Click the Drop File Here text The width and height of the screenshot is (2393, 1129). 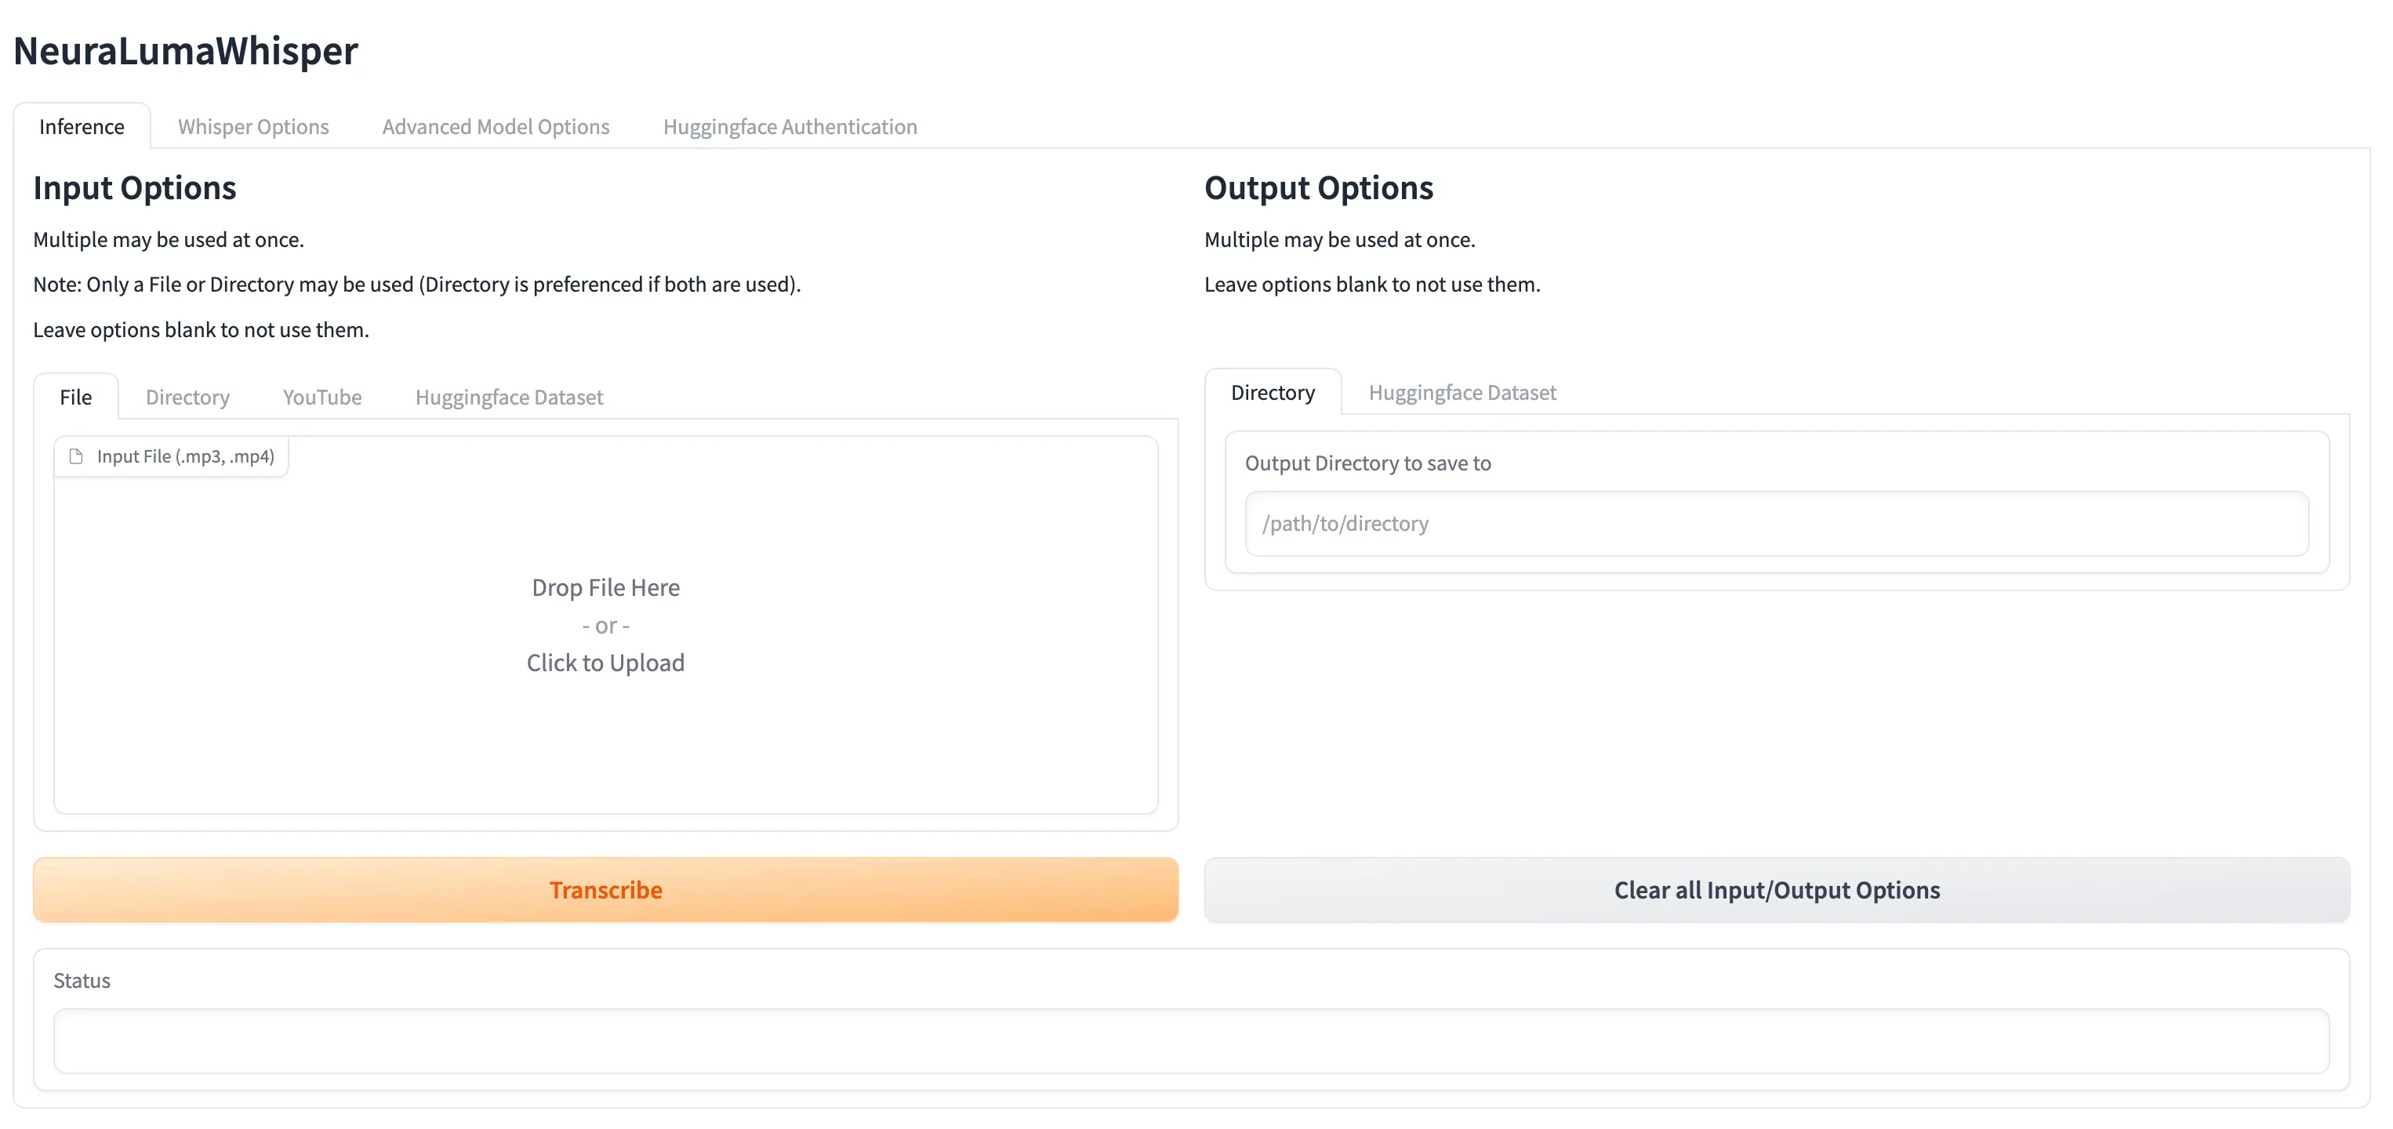[x=605, y=587]
